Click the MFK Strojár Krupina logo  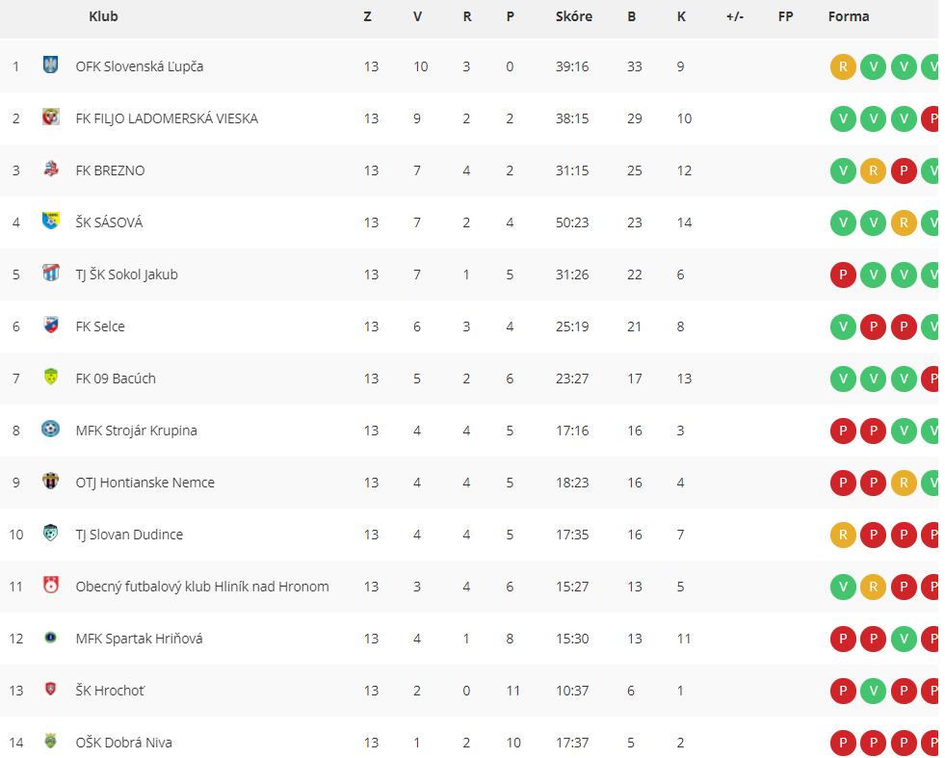click(51, 429)
